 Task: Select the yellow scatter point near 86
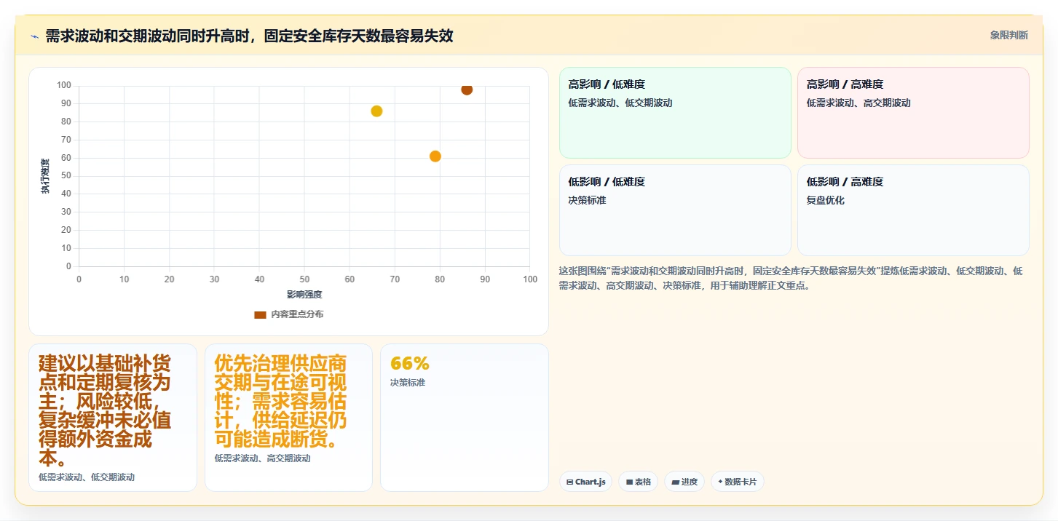point(376,111)
